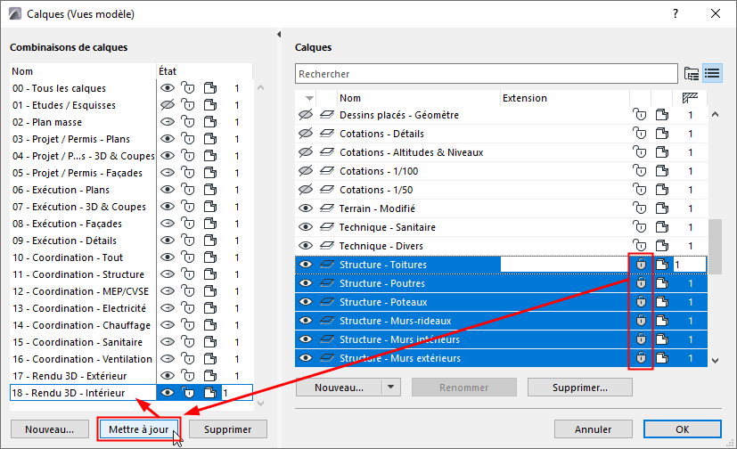Click layer type icon of Terrain - Modifié
Image resolution: width=737 pixels, height=449 pixels.
point(327,208)
